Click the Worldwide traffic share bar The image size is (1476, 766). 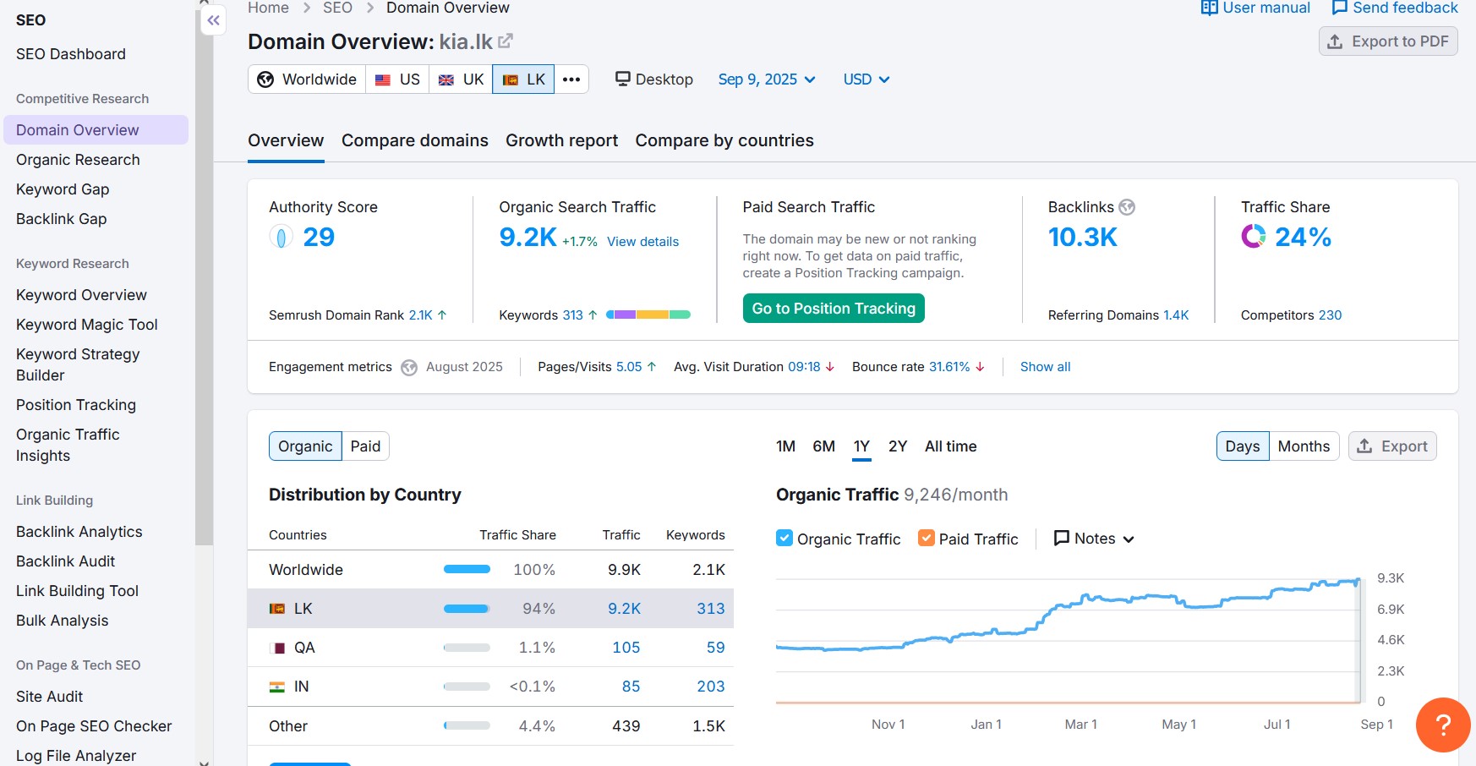(x=467, y=570)
